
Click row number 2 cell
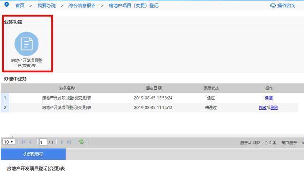click(5, 107)
